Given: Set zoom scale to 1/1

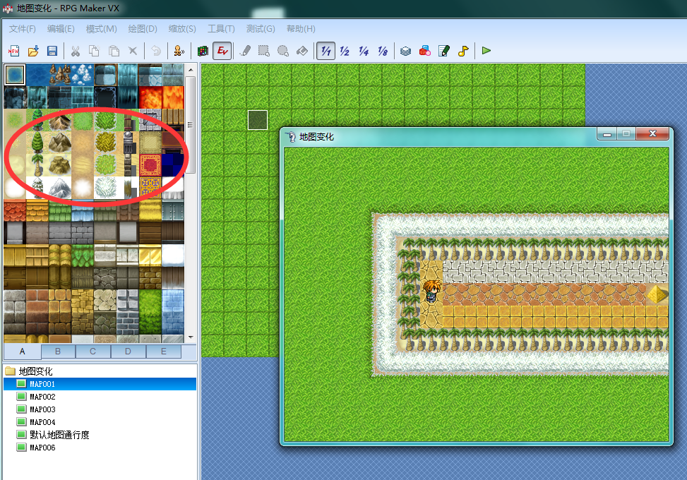Looking at the screenshot, I should tap(325, 51).
